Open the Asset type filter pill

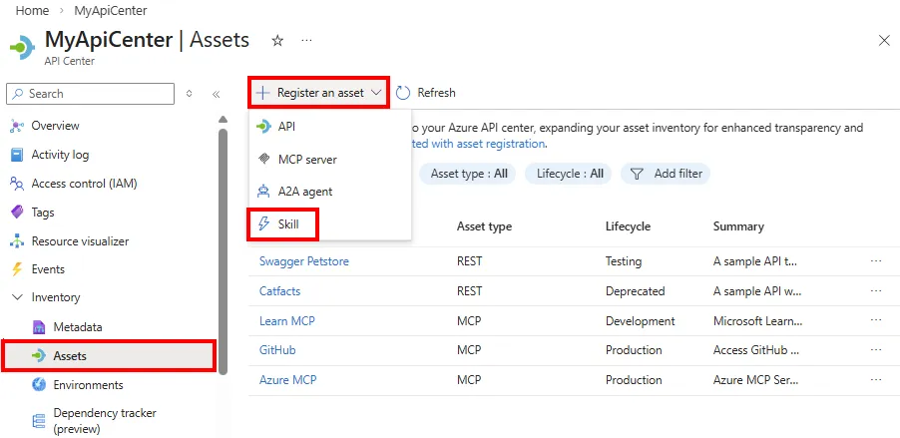tap(468, 174)
